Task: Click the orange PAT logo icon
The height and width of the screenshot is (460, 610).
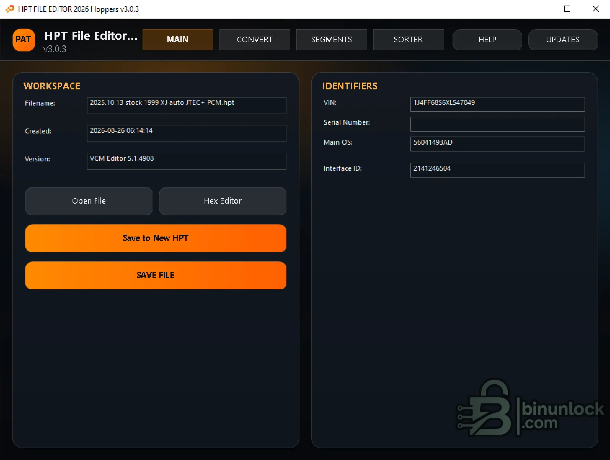Action: (24, 40)
